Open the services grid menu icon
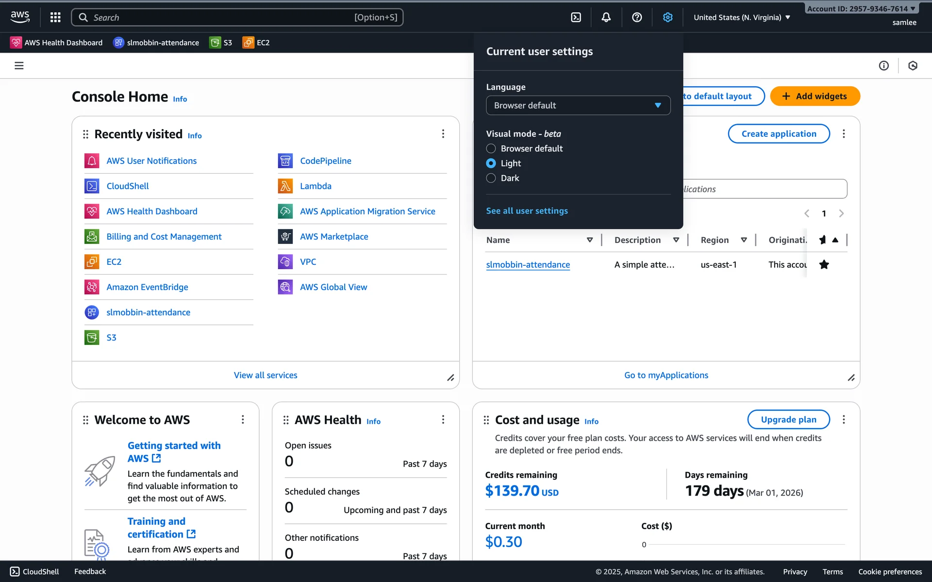The image size is (932, 582). (55, 17)
